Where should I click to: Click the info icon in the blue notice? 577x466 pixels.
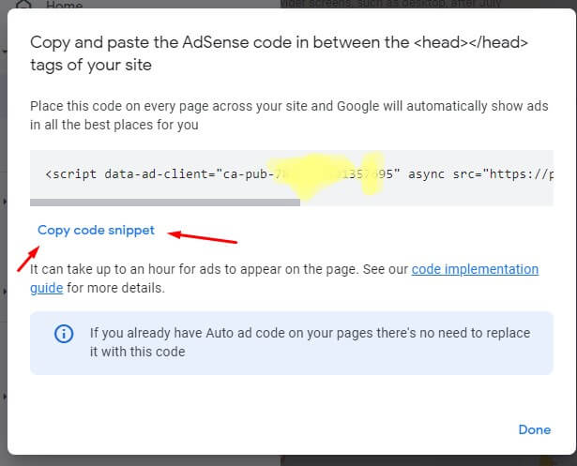coord(64,334)
